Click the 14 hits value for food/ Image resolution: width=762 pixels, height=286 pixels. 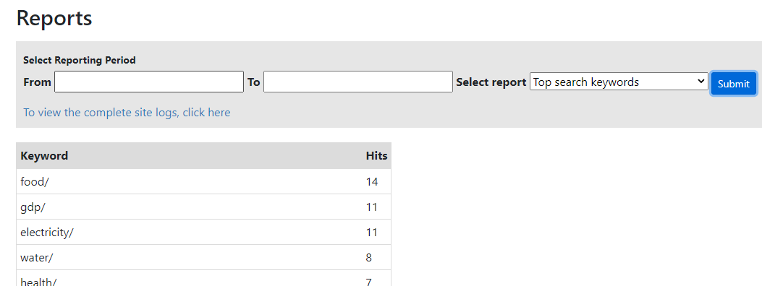[x=372, y=182]
